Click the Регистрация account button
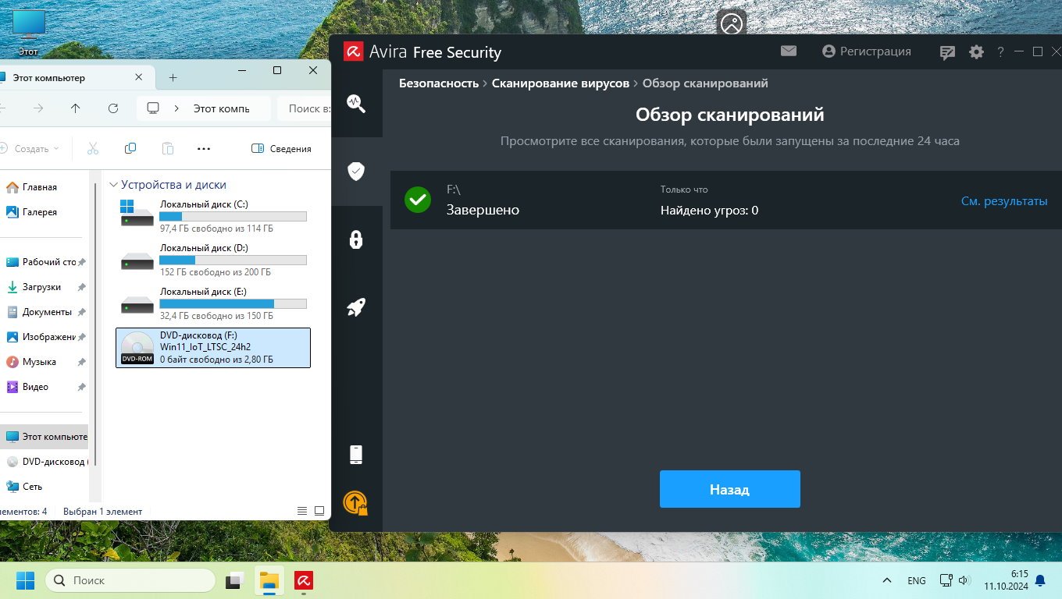 click(867, 51)
